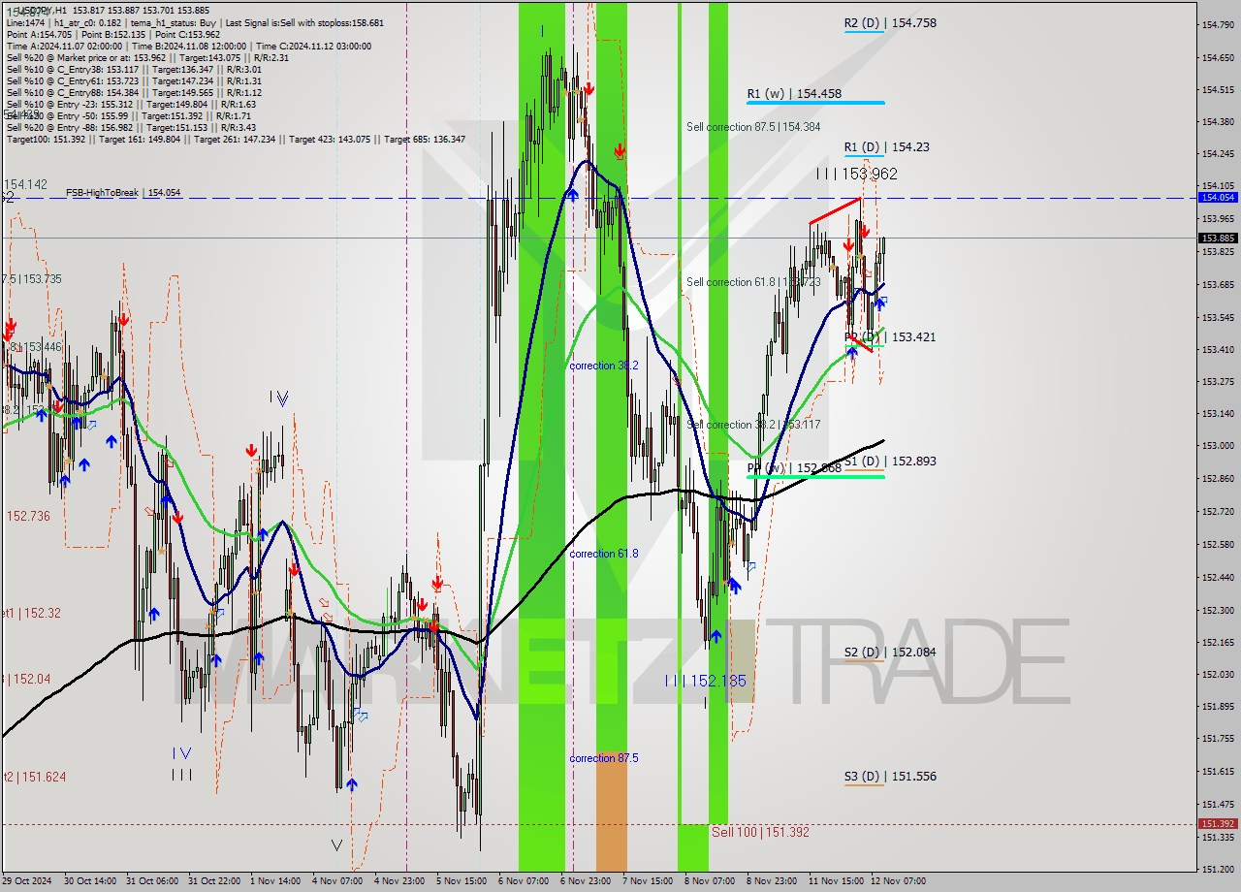
Task: Click the Line:1474 indicator status text line
Action: (195, 22)
